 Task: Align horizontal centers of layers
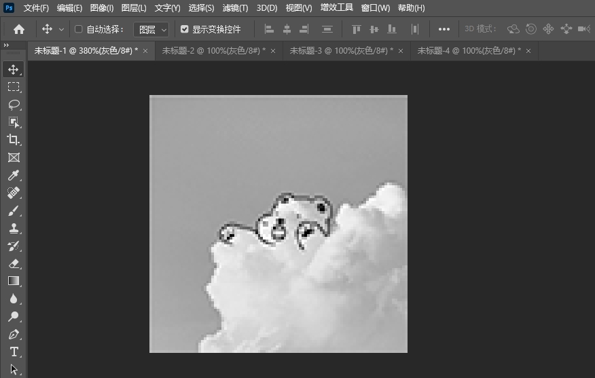click(x=287, y=29)
